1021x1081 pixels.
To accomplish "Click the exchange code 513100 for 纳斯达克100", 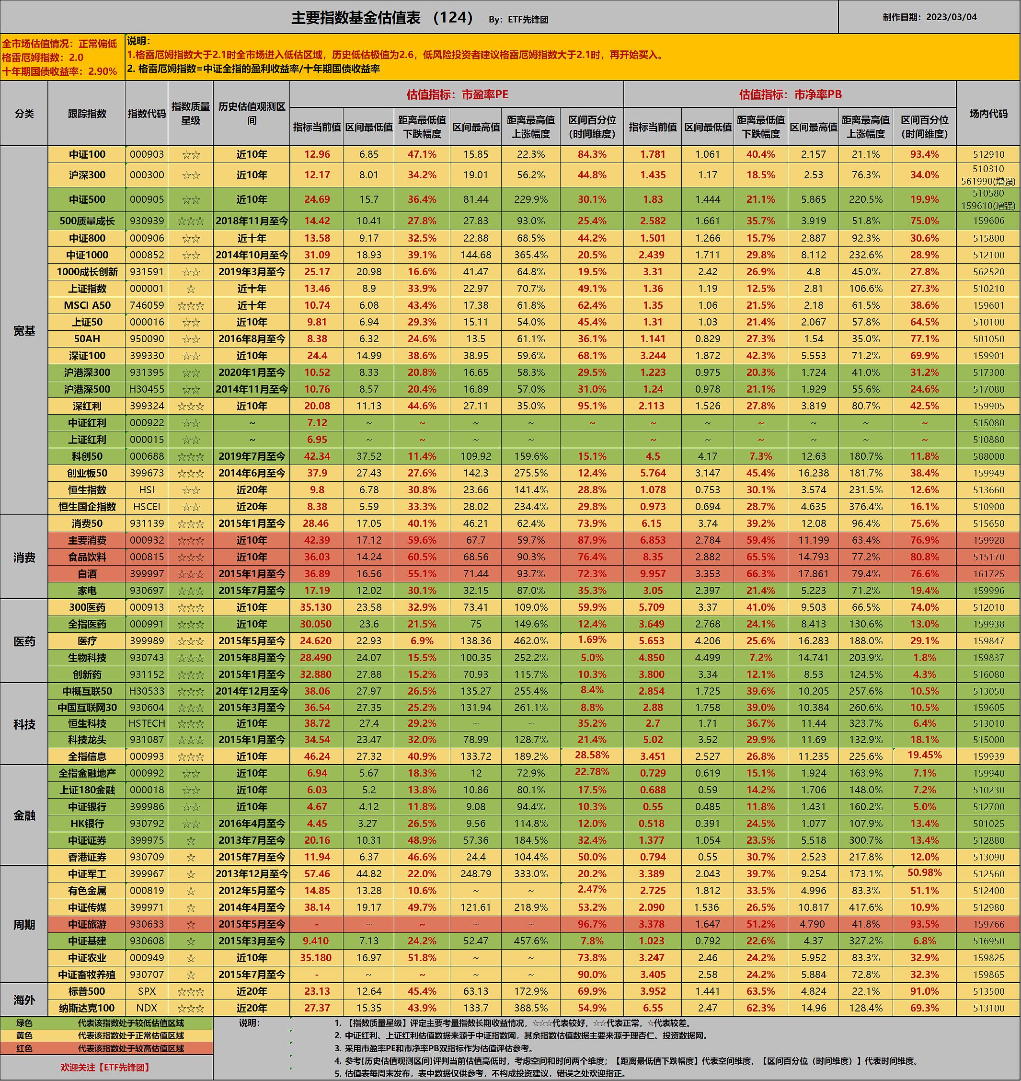I will click(x=988, y=1008).
